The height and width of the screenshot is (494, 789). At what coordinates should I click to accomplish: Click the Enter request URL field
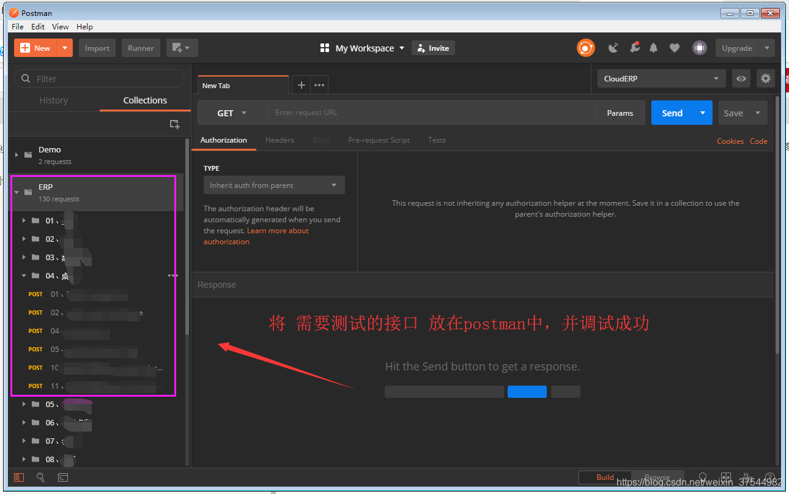[432, 113]
